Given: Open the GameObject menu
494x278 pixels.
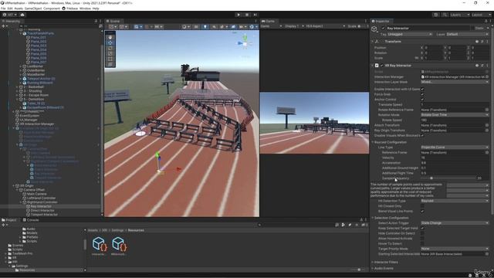Looking at the screenshot, I should [x=33, y=8].
